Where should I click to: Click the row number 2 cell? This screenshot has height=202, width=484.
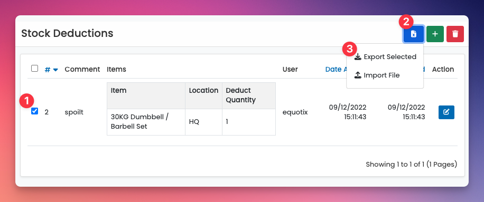[x=46, y=112]
